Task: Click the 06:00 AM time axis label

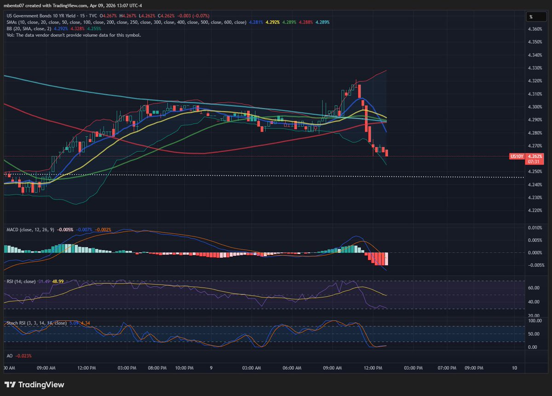Action: 292,368
